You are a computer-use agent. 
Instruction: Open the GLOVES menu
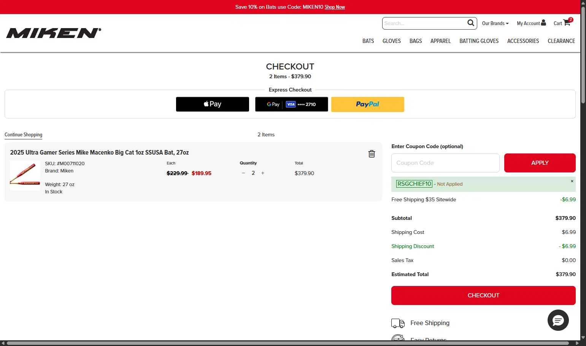392,41
